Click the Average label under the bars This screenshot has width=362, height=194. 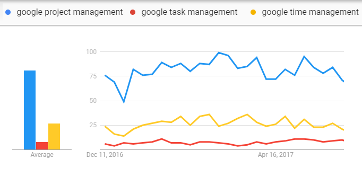point(42,155)
